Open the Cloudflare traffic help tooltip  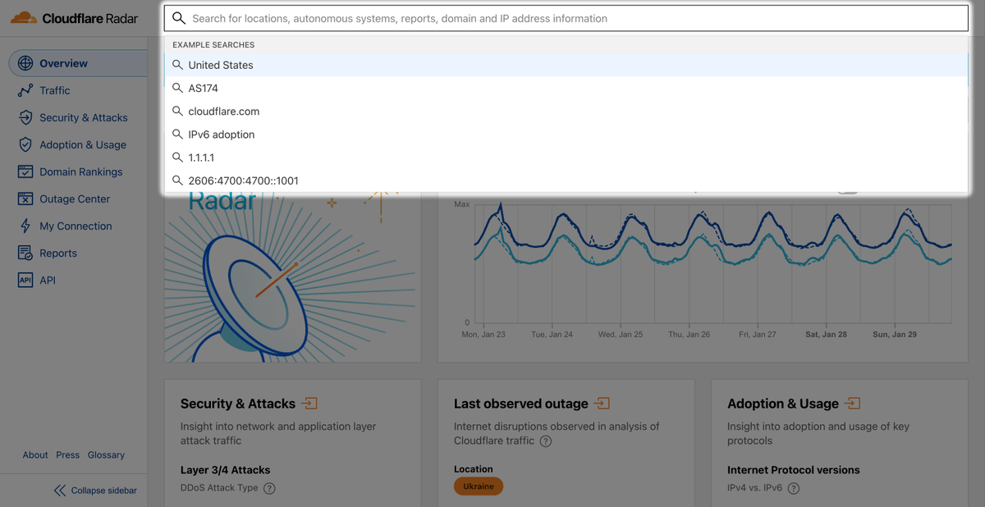point(546,441)
